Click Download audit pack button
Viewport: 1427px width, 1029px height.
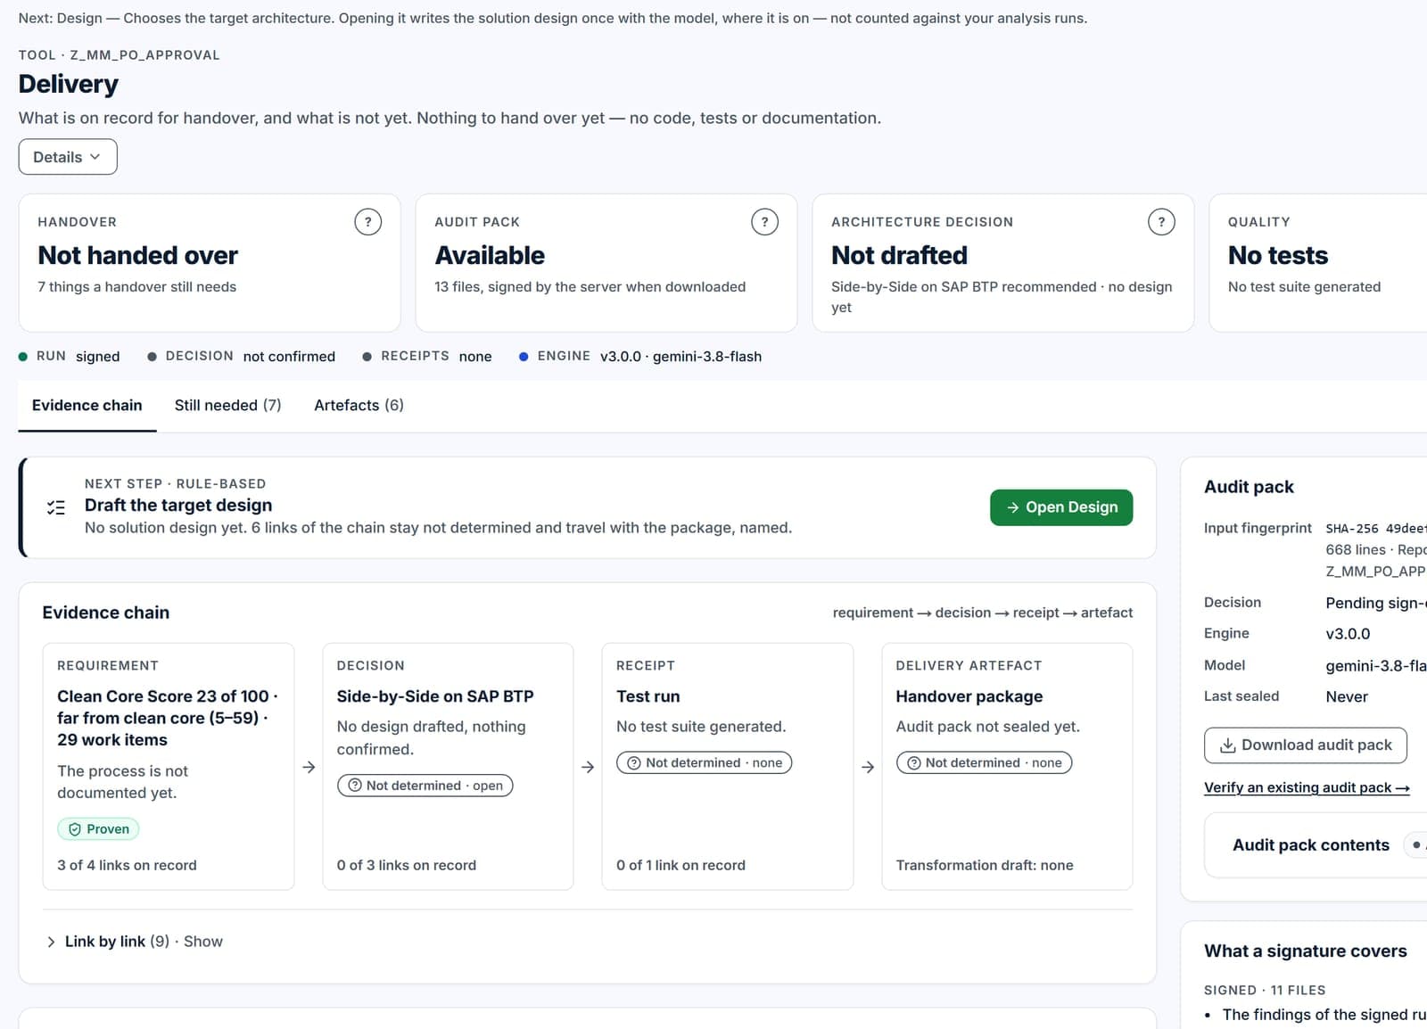click(1306, 745)
